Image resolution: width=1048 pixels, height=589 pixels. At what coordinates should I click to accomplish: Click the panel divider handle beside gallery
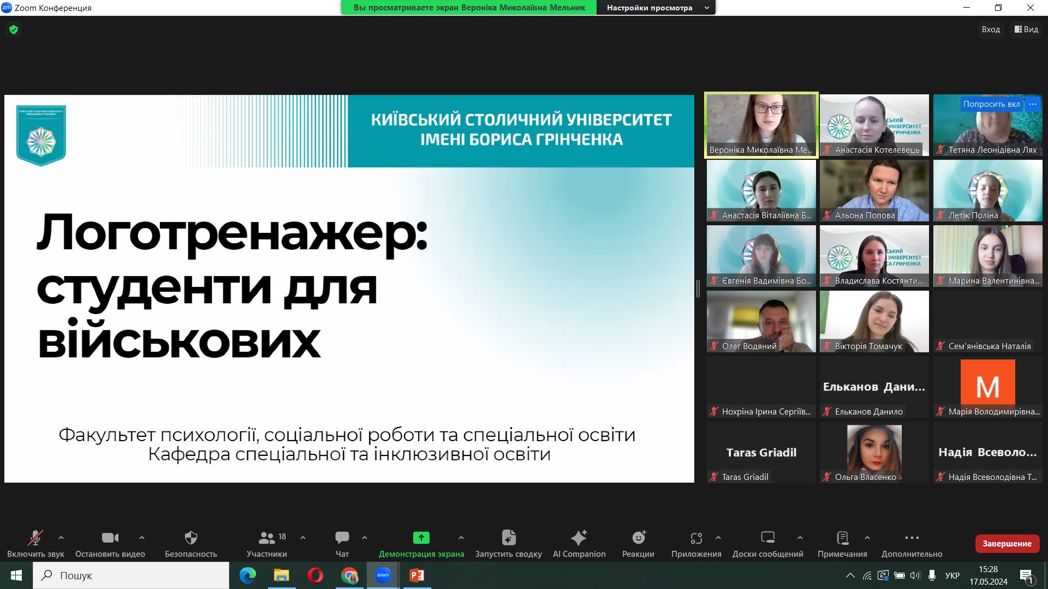pyautogui.click(x=698, y=289)
